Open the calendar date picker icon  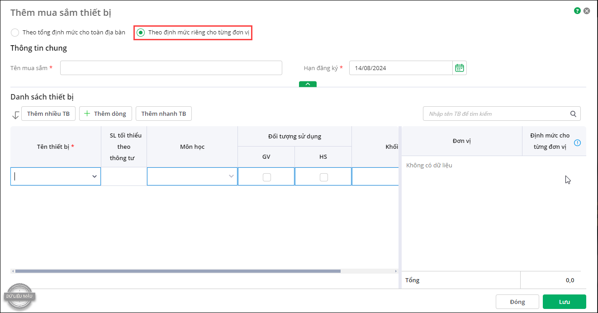(460, 68)
